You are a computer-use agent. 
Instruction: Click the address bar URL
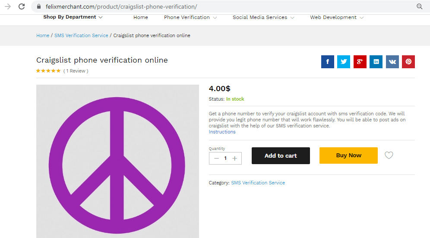(121, 6)
